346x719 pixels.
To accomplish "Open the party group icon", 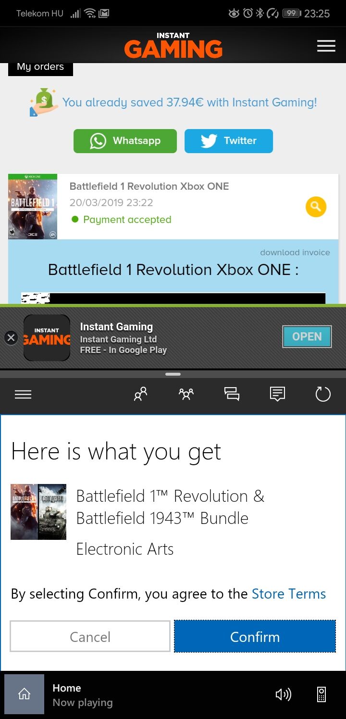I will 186,394.
